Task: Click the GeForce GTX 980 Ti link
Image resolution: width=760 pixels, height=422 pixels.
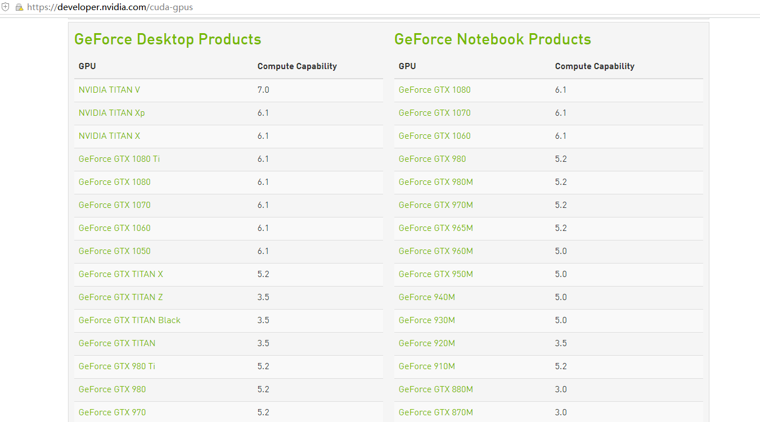Action: tap(117, 366)
